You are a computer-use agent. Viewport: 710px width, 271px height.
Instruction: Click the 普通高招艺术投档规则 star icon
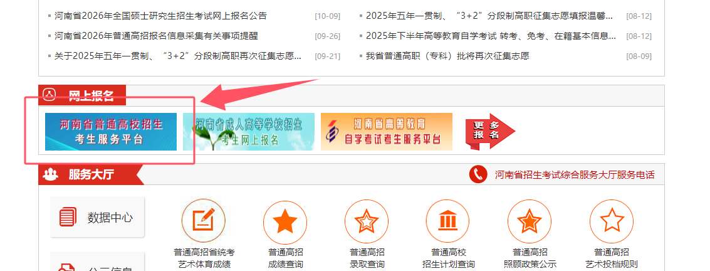point(612,222)
